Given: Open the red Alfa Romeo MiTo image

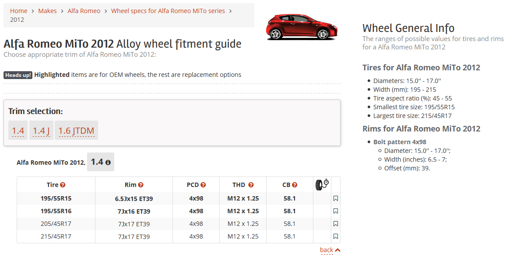Looking at the screenshot, I should (302, 27).
